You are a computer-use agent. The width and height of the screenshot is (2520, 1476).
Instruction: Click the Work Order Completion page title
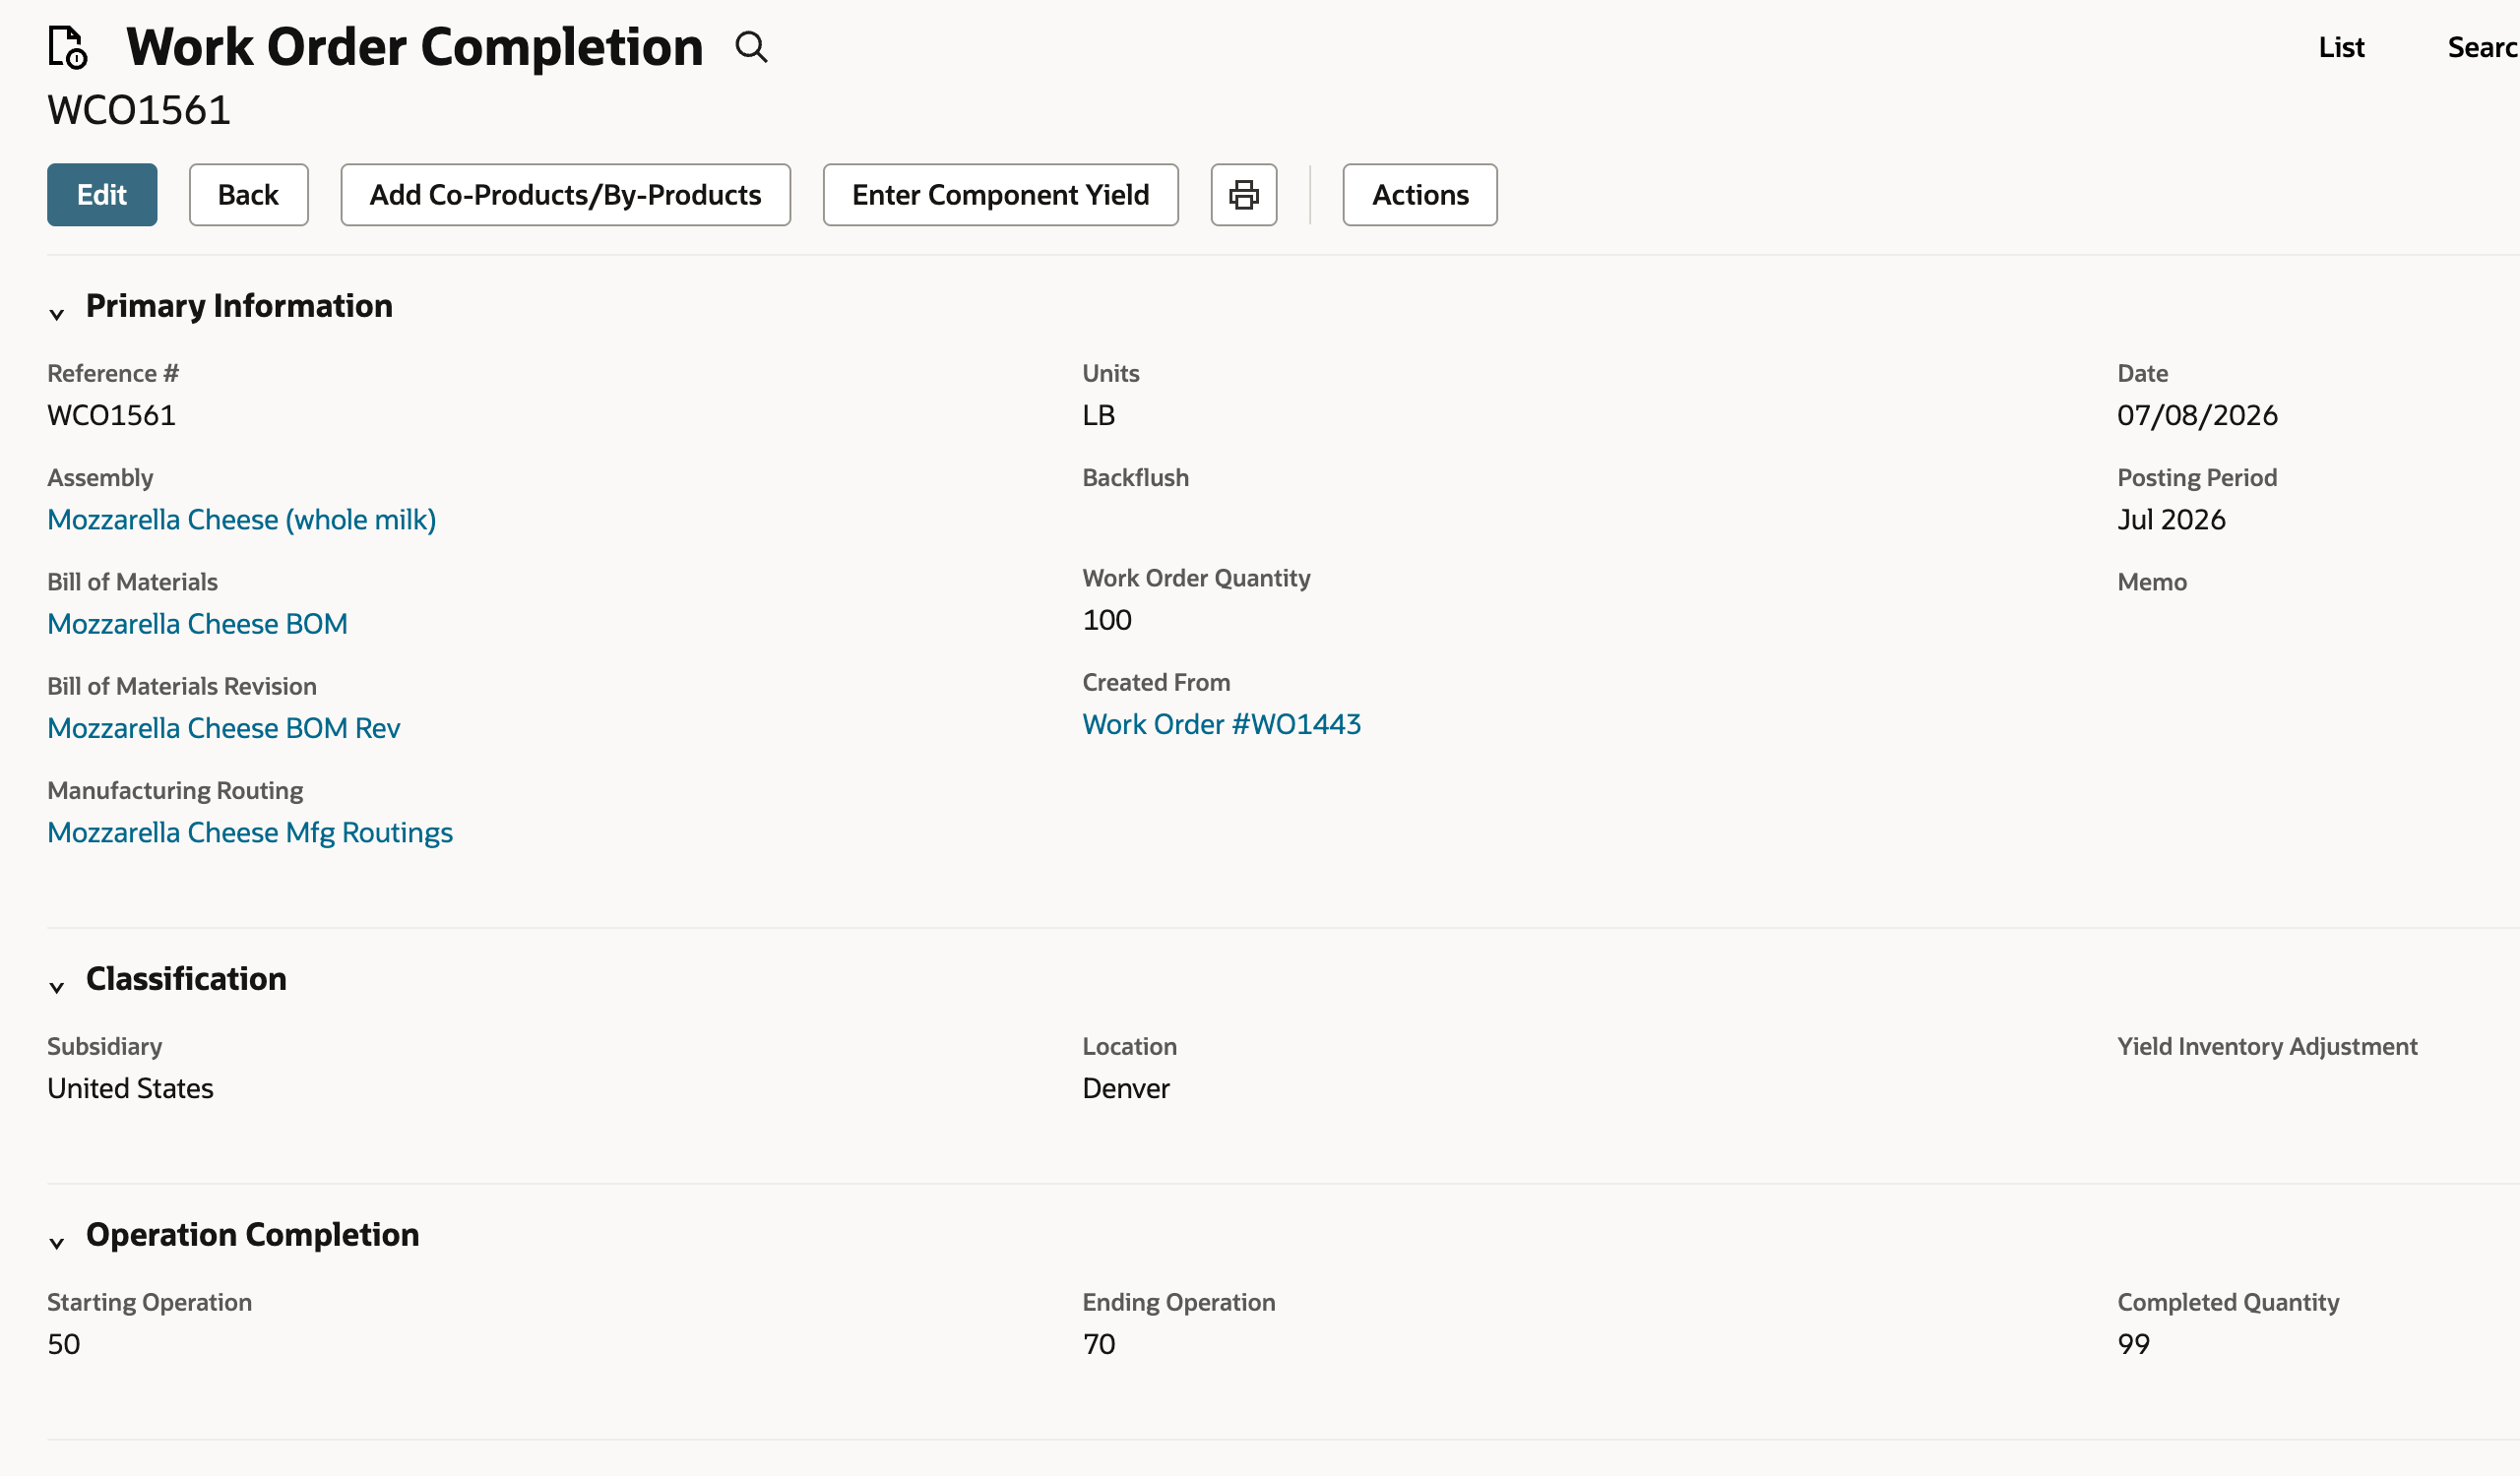point(415,47)
